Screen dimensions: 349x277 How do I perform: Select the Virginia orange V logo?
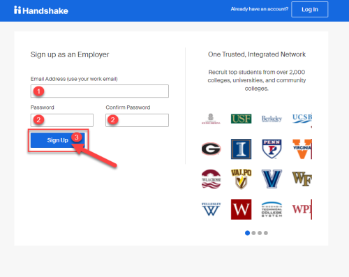302,149
